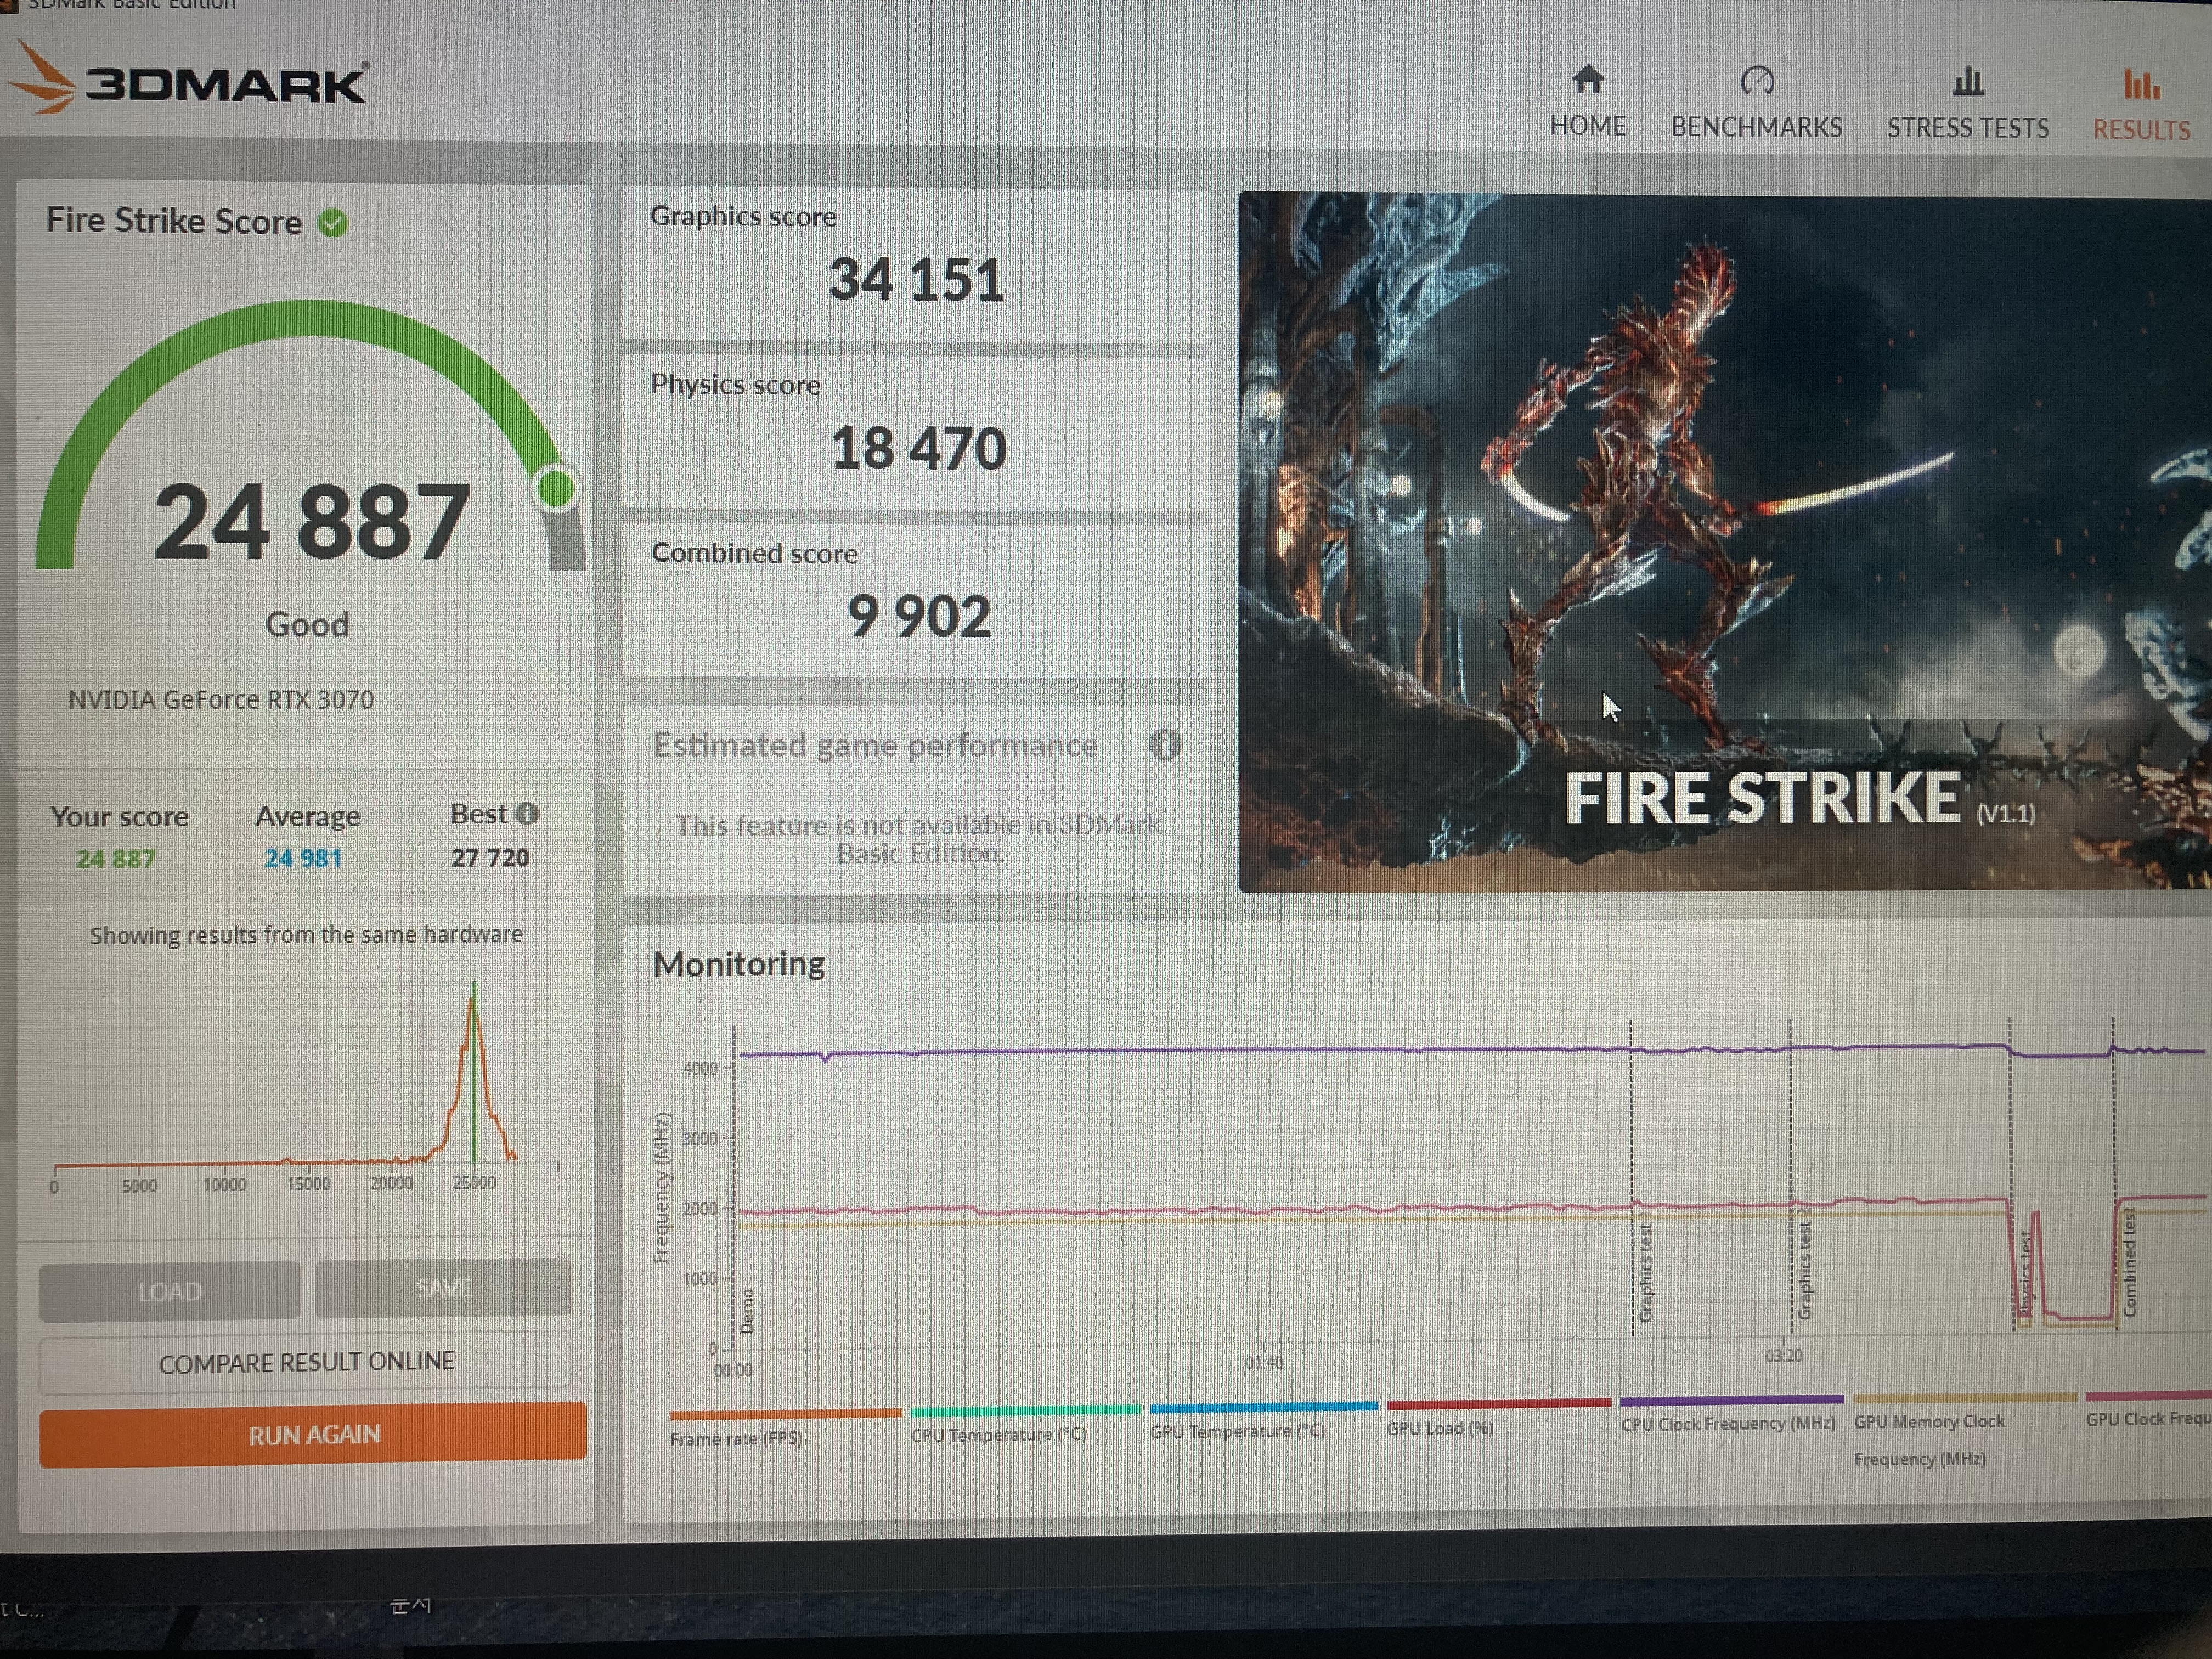Click the green validation checkmark icon
Viewport: 2212px width, 1659px height.
333,223
